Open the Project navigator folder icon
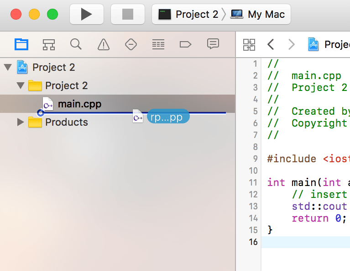 [x=21, y=44]
